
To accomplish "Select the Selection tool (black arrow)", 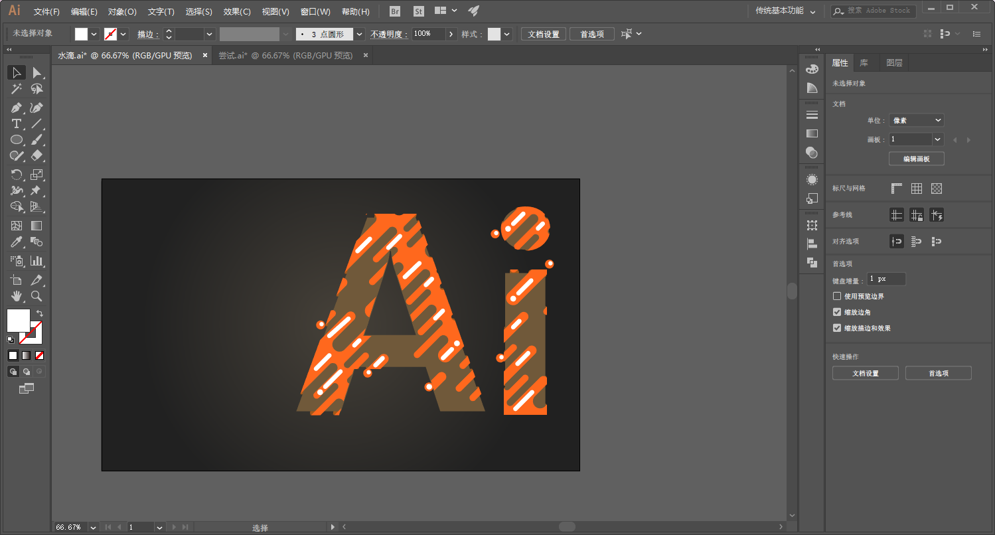I will (17, 72).
